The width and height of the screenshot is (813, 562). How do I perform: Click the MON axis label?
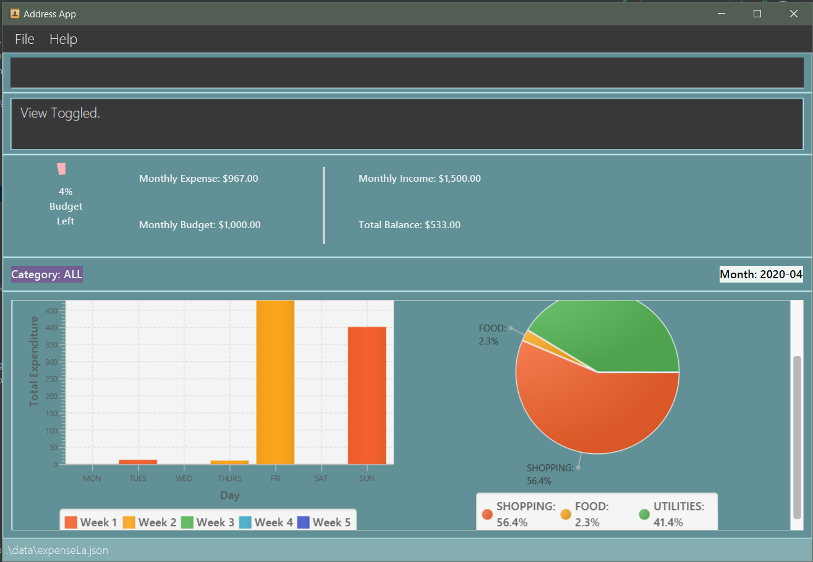[x=92, y=478]
